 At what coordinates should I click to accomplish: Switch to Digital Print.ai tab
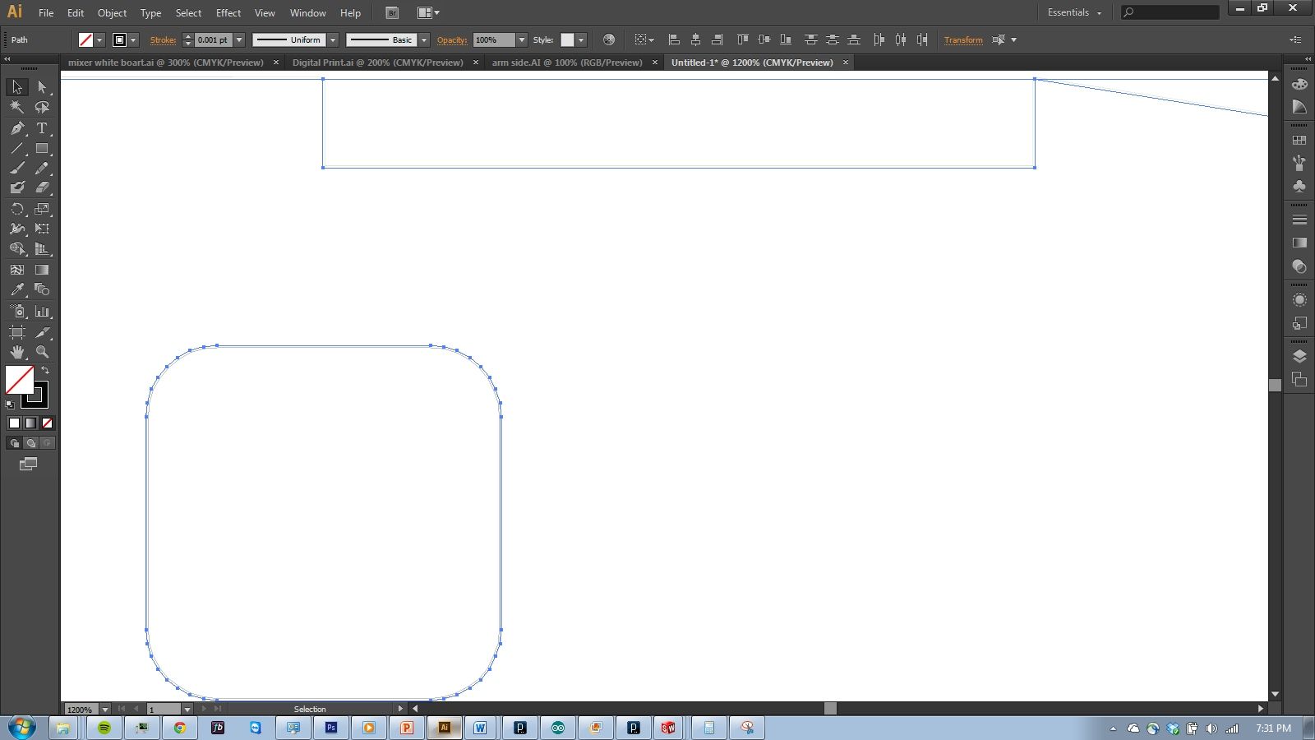pyautogui.click(x=378, y=62)
